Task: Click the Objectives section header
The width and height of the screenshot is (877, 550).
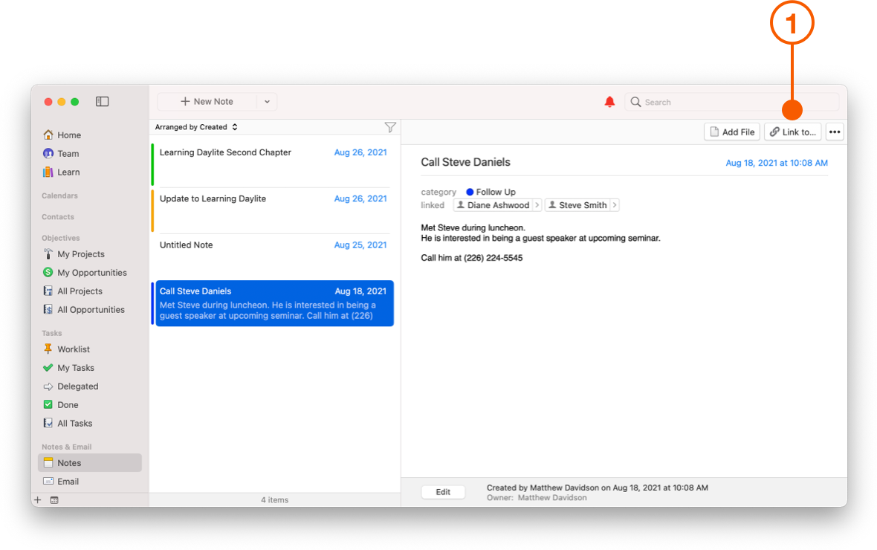Action: click(x=60, y=238)
